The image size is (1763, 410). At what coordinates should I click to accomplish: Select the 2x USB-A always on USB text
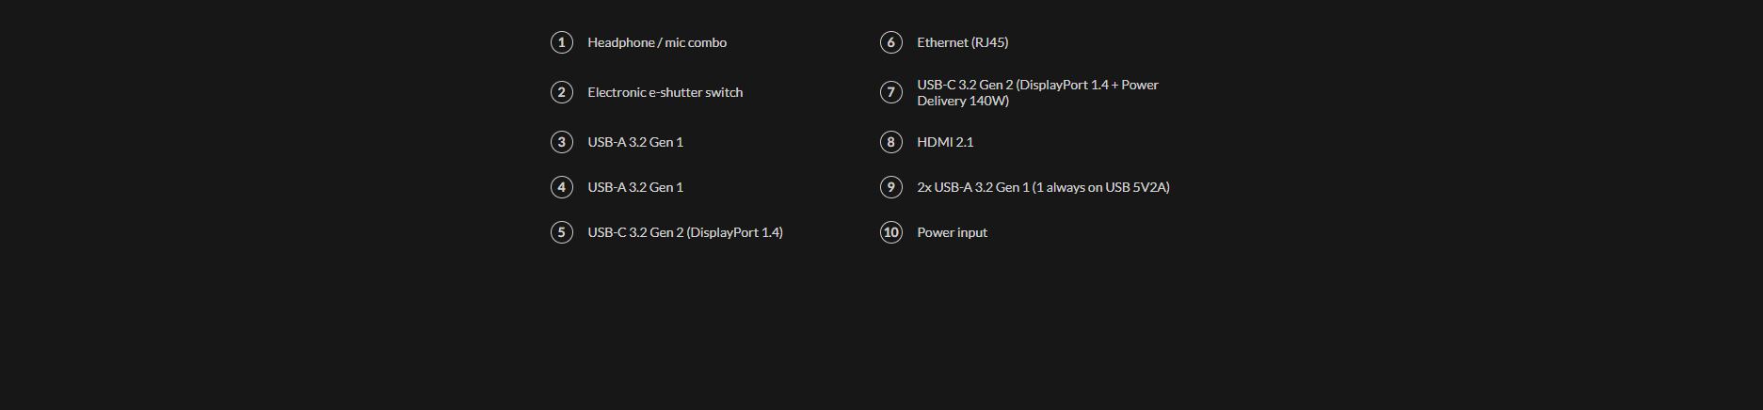pyautogui.click(x=1044, y=187)
